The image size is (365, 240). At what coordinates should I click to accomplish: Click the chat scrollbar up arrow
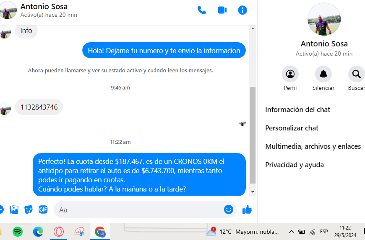[x=253, y=28]
